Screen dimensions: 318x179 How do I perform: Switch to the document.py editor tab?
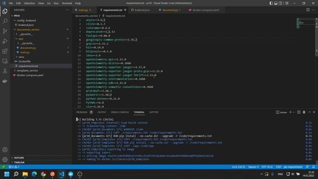pyautogui.click(x=171, y=10)
